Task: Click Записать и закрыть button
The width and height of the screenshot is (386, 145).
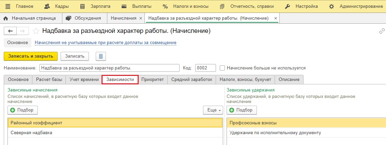Action: tap(31, 56)
